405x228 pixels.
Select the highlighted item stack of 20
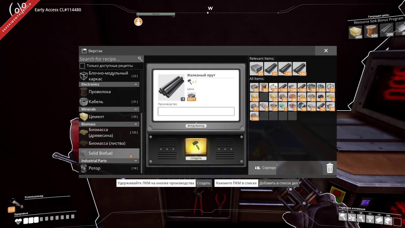[273, 87]
